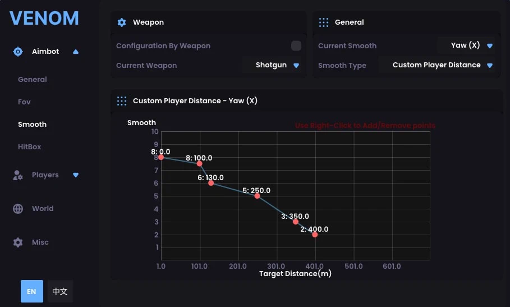Open the Current Smooth Yaw (X) dropdown

pyautogui.click(x=467, y=45)
